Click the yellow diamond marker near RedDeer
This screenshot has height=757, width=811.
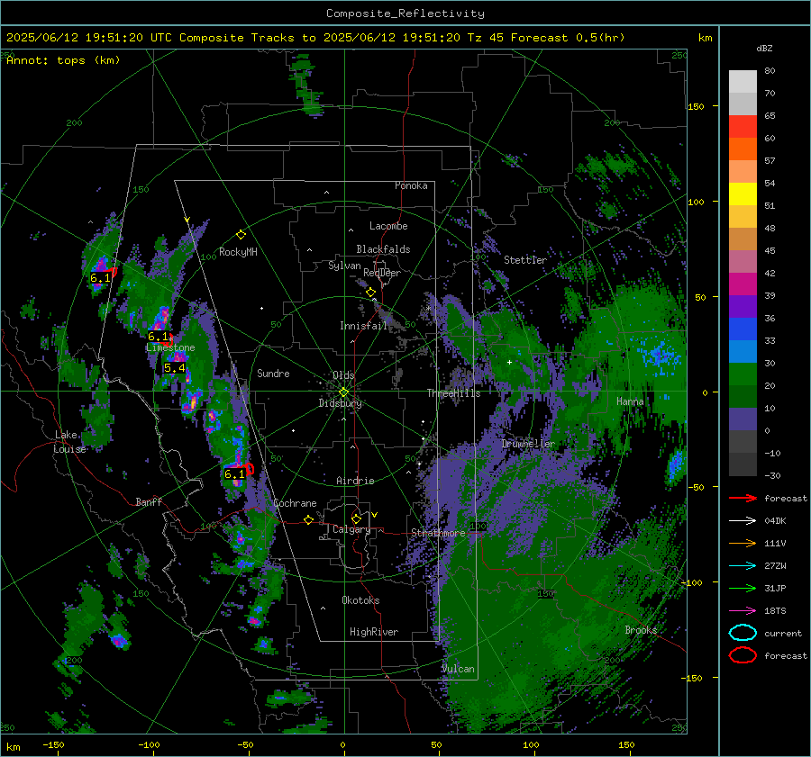(x=370, y=293)
